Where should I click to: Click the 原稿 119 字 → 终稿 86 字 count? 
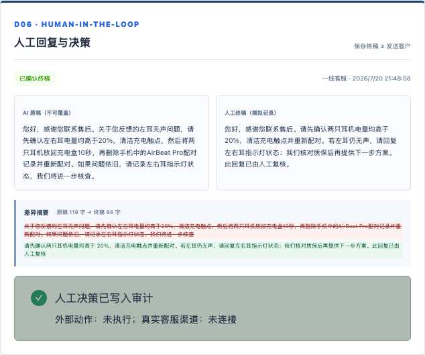[x=88, y=212]
